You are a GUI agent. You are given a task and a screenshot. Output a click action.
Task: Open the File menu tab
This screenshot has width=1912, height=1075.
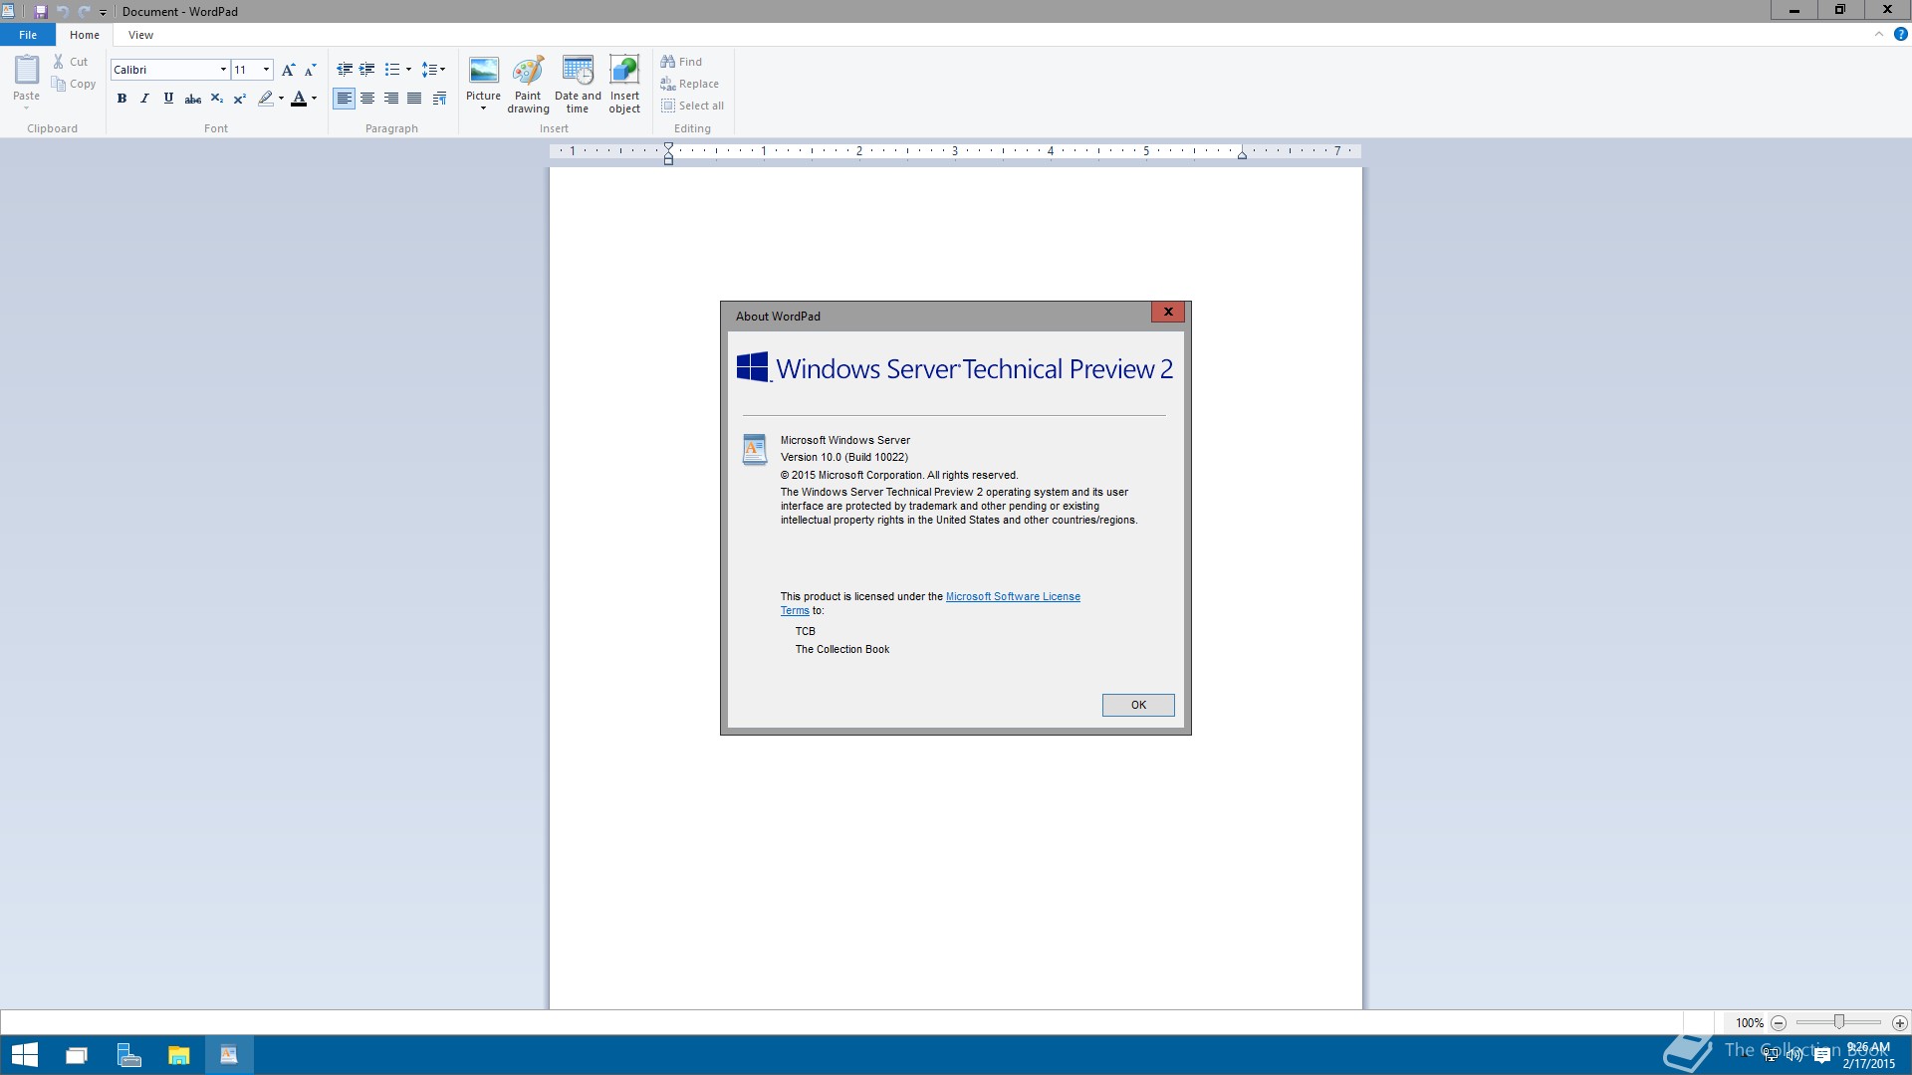[x=28, y=35]
